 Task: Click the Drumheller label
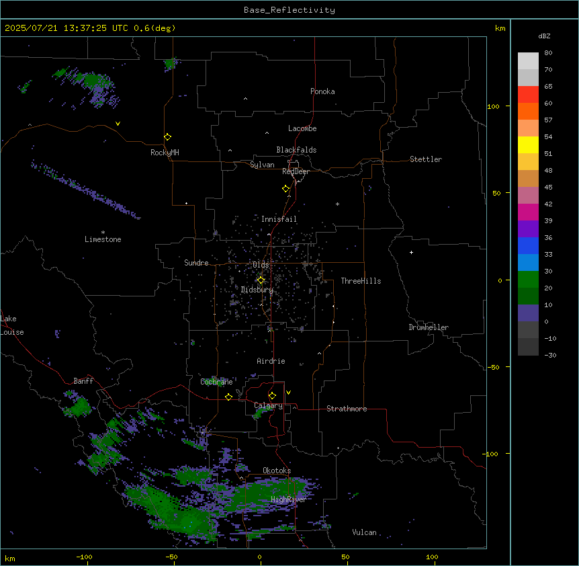coord(429,327)
